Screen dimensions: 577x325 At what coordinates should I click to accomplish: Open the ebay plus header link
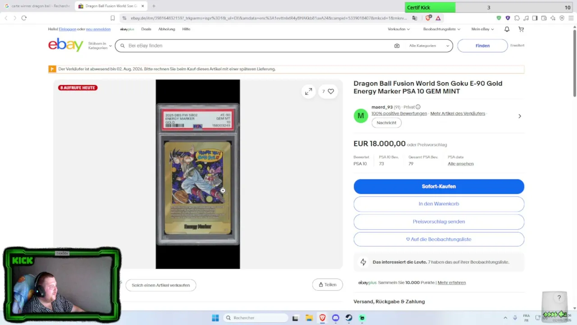[127, 29]
